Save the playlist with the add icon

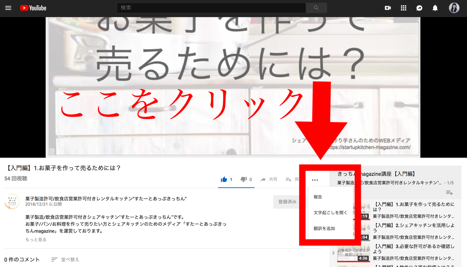coord(449,192)
